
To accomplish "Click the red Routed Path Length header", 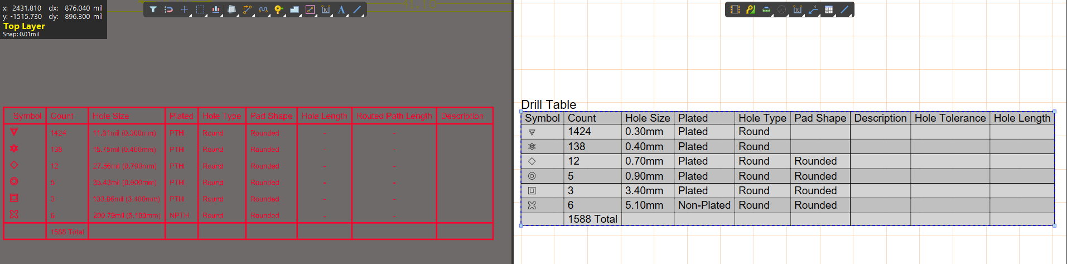I will (x=394, y=116).
